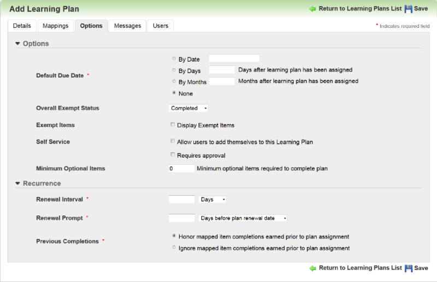Enable the Display Exempt Items checkbox
Image resolution: width=437 pixels, height=282 pixels.
click(x=173, y=124)
